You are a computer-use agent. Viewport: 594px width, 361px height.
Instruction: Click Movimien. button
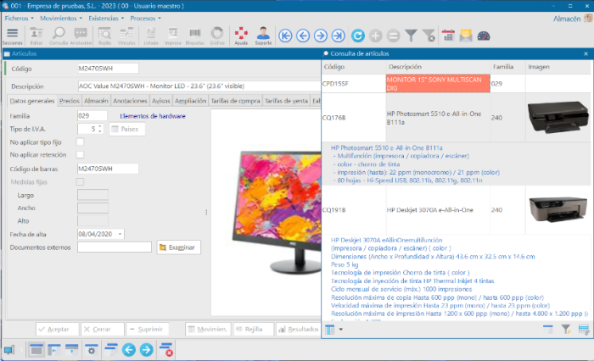[207, 329]
